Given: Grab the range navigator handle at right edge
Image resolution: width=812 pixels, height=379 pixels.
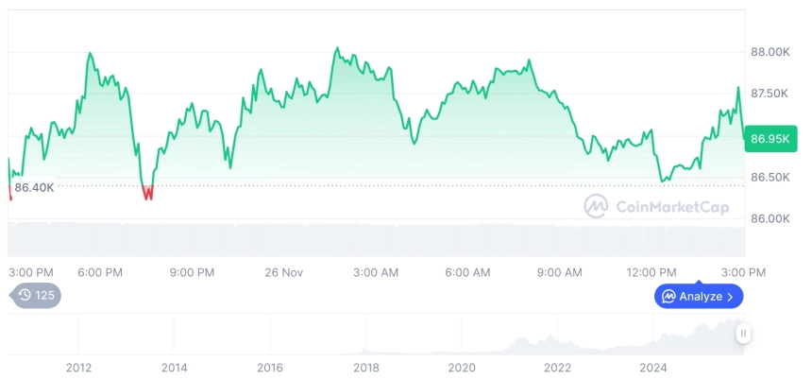Looking at the screenshot, I should (744, 333).
